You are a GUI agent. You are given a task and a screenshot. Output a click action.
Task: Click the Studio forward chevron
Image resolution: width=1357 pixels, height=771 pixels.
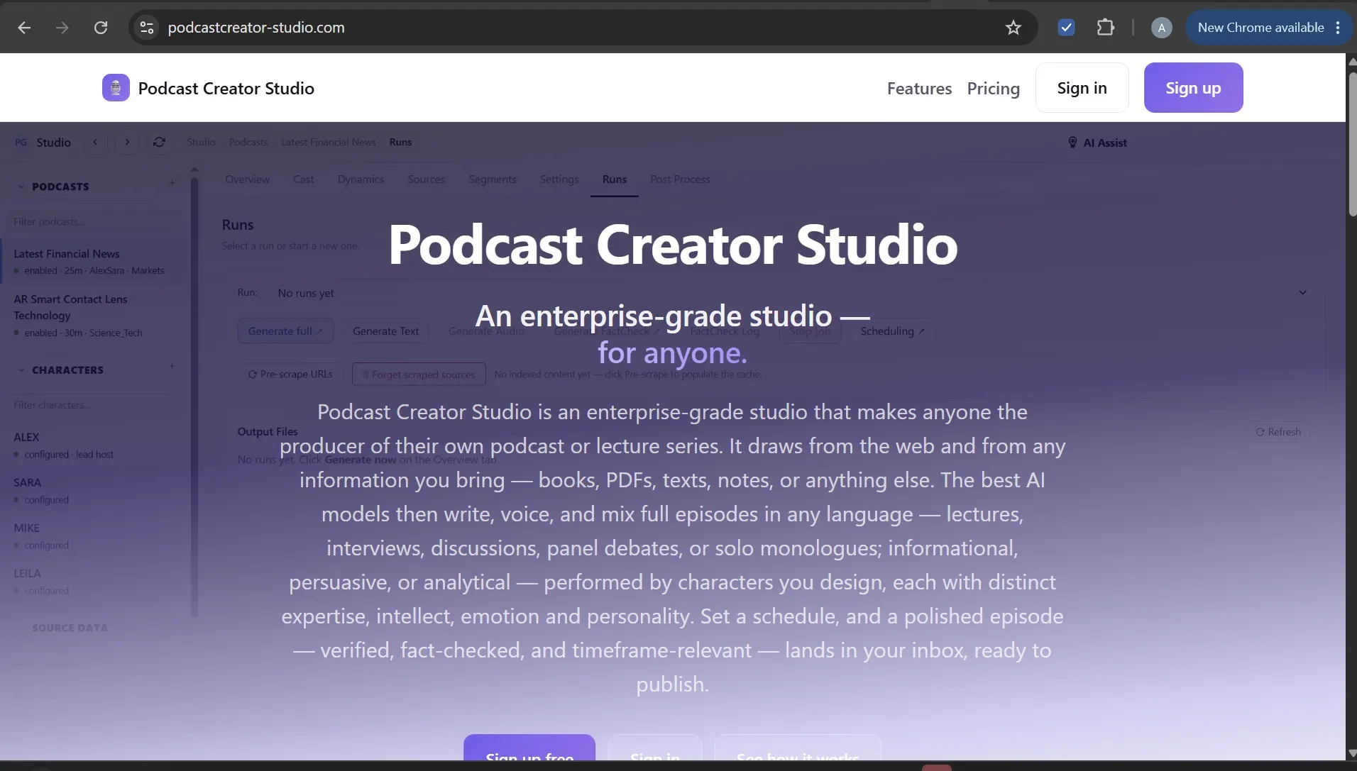(127, 143)
